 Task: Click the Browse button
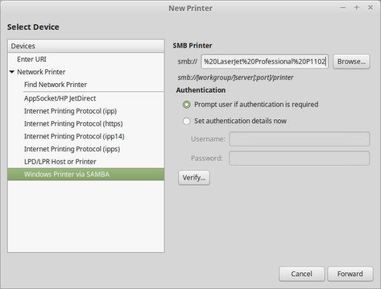click(351, 62)
